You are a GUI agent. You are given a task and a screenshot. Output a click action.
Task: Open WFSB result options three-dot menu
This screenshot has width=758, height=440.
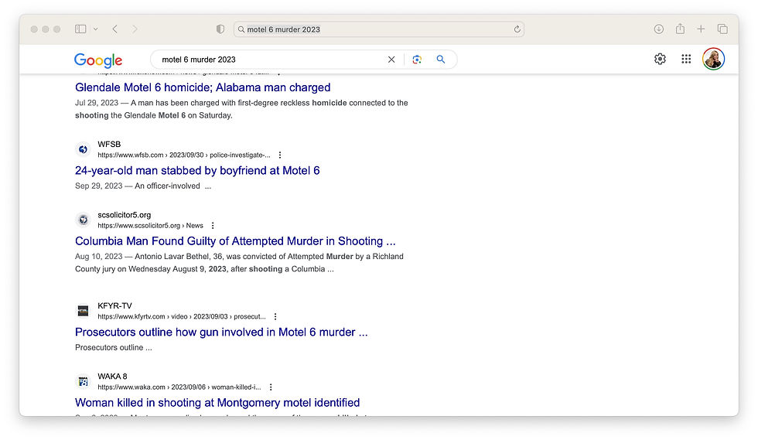tap(280, 155)
